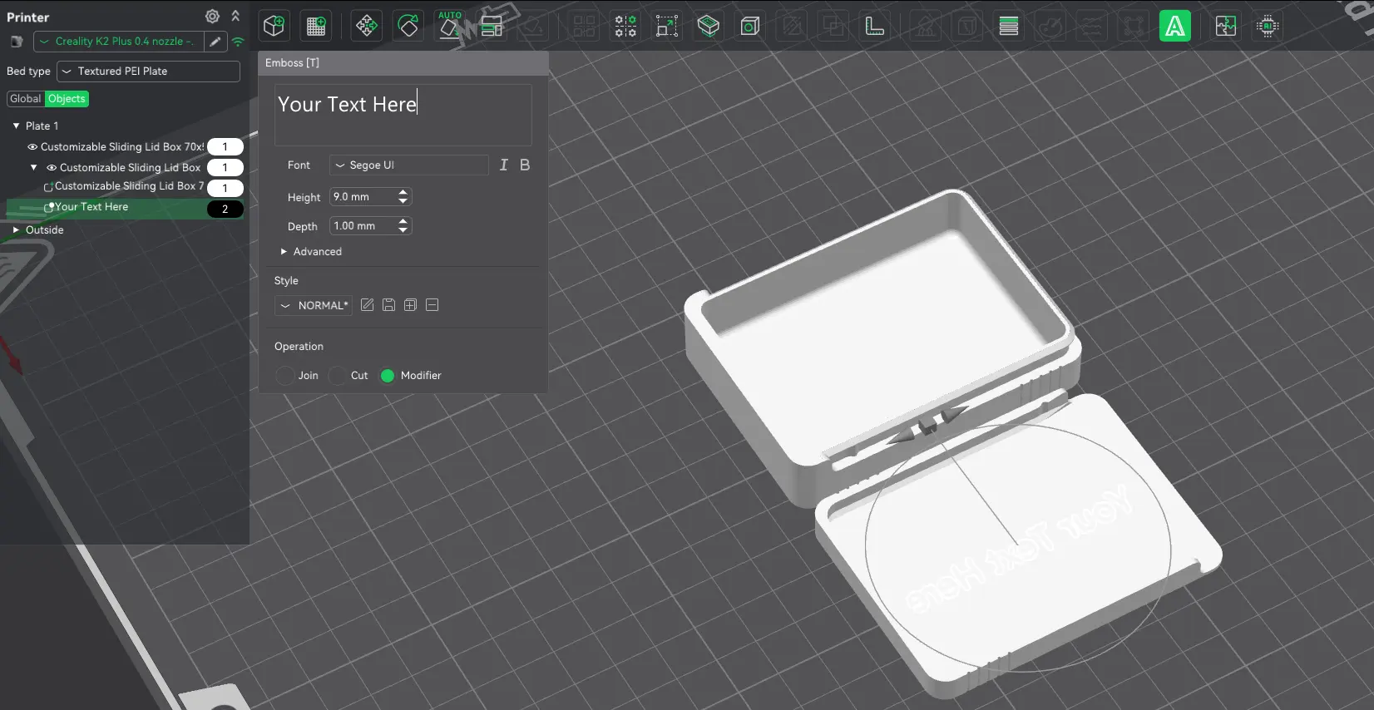Toggle italic for the embossed text
Screen dimensions: 1374x710
click(x=503, y=165)
